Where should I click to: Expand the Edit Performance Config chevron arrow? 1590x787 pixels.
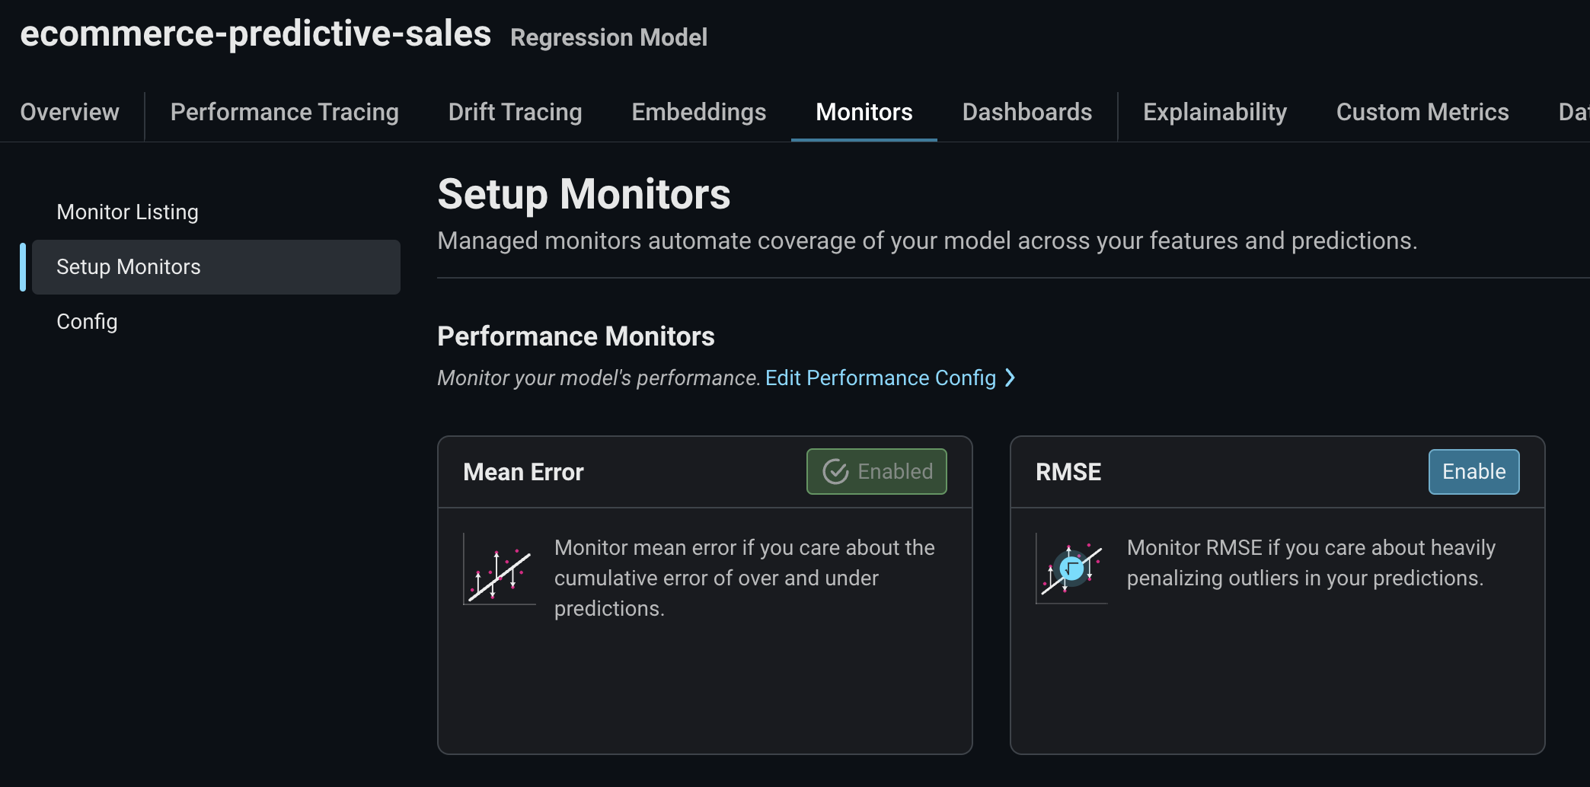(1011, 378)
